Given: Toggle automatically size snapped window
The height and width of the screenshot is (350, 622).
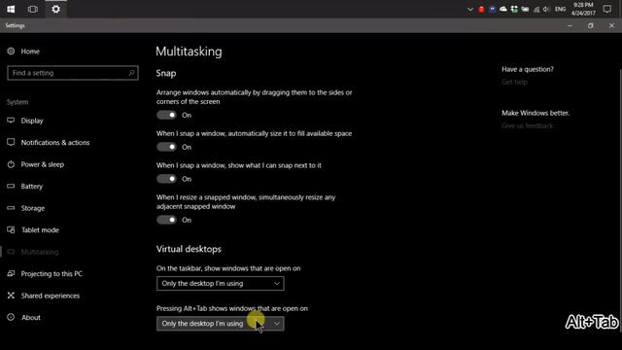Looking at the screenshot, I should coord(166,147).
